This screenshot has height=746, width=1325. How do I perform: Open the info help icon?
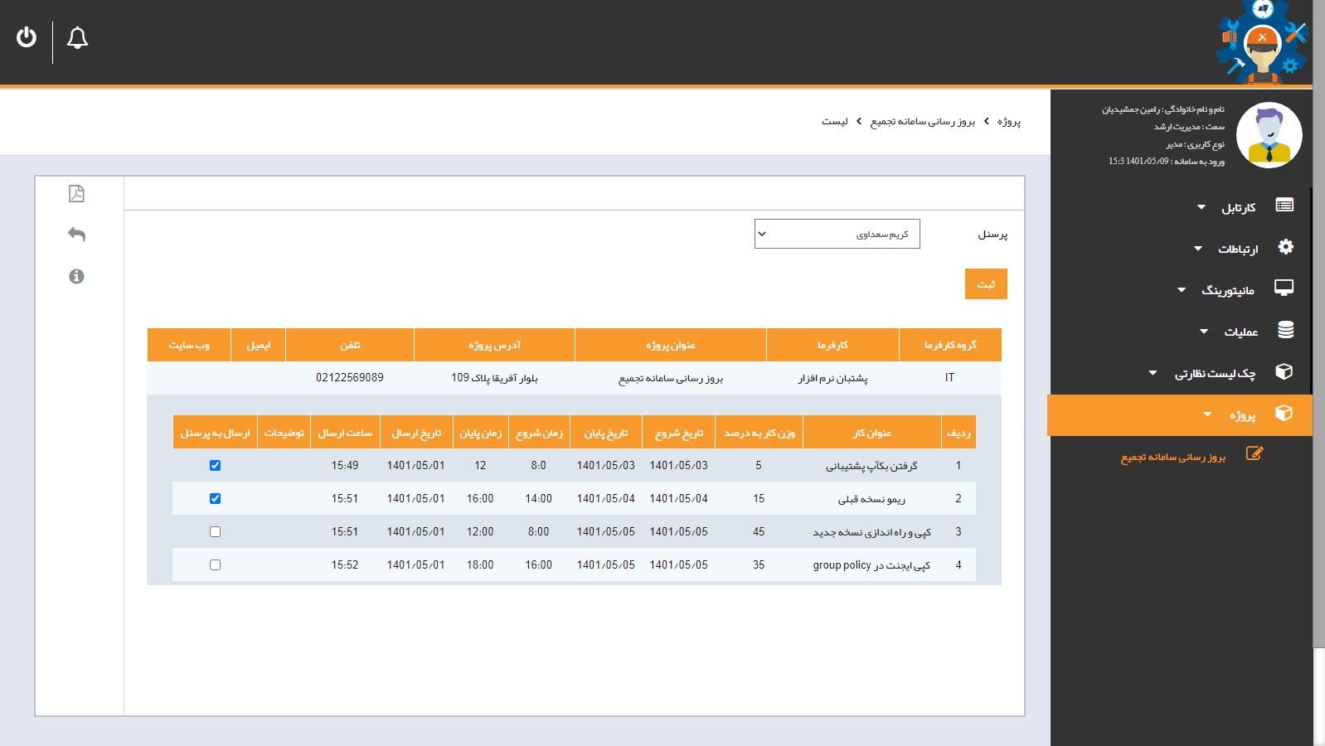pos(76,277)
